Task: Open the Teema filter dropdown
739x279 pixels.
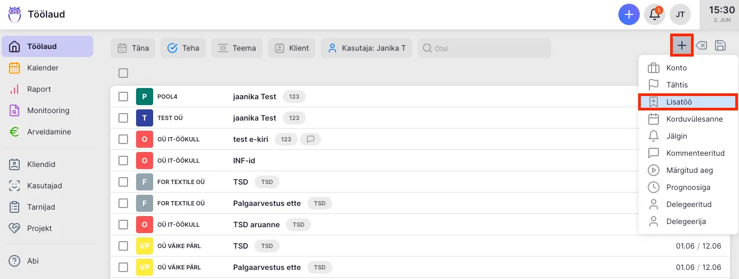Action: (237, 48)
